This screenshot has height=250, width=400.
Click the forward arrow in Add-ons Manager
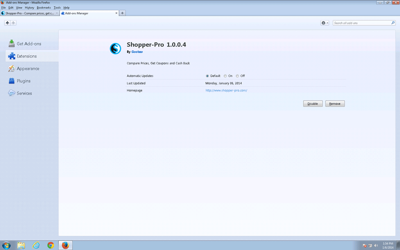[x=13, y=23]
